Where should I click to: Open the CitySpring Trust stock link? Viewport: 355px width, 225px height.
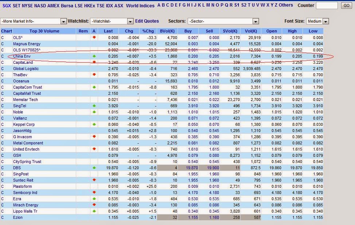pos(27,162)
